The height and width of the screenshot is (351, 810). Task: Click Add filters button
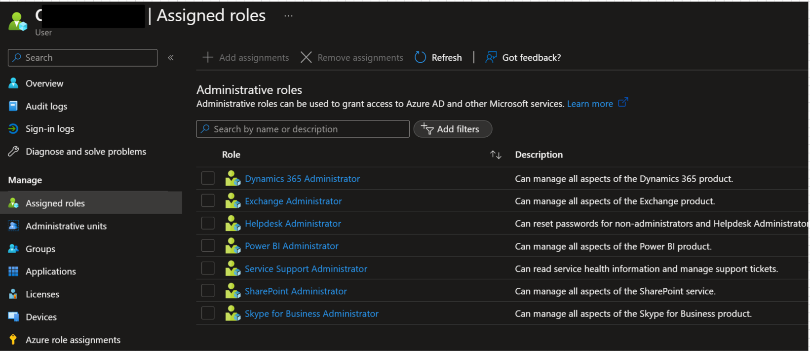[x=453, y=129]
